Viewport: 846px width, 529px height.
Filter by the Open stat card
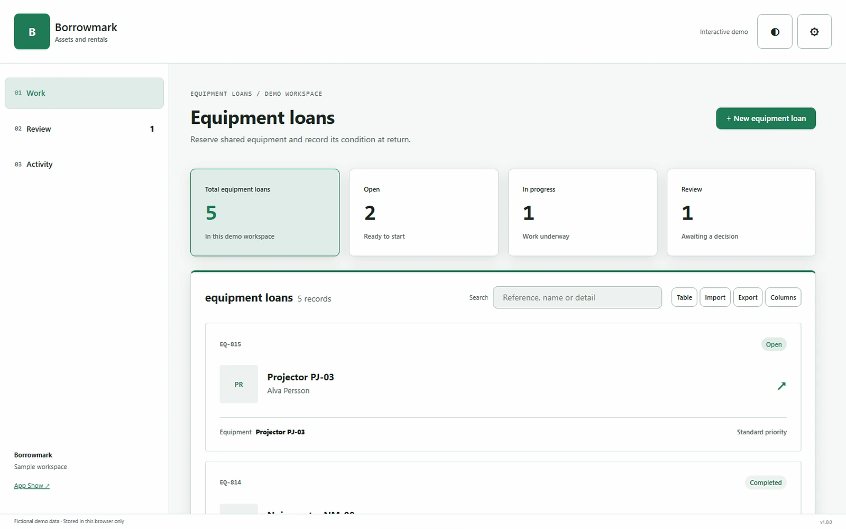(x=424, y=213)
